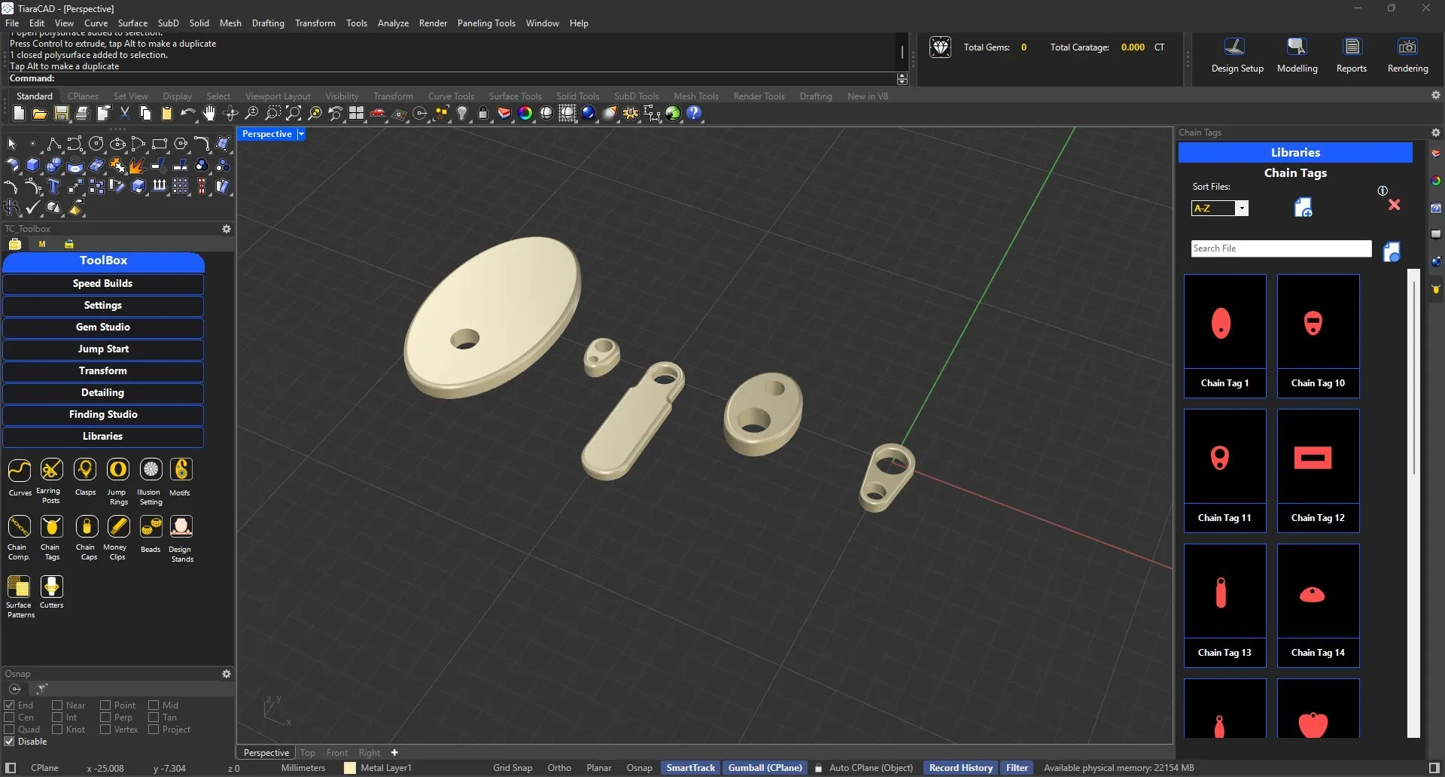Click the Design Setup icon

pos(1234,47)
